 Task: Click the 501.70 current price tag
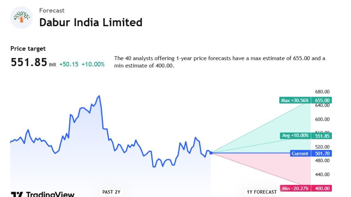322,153
